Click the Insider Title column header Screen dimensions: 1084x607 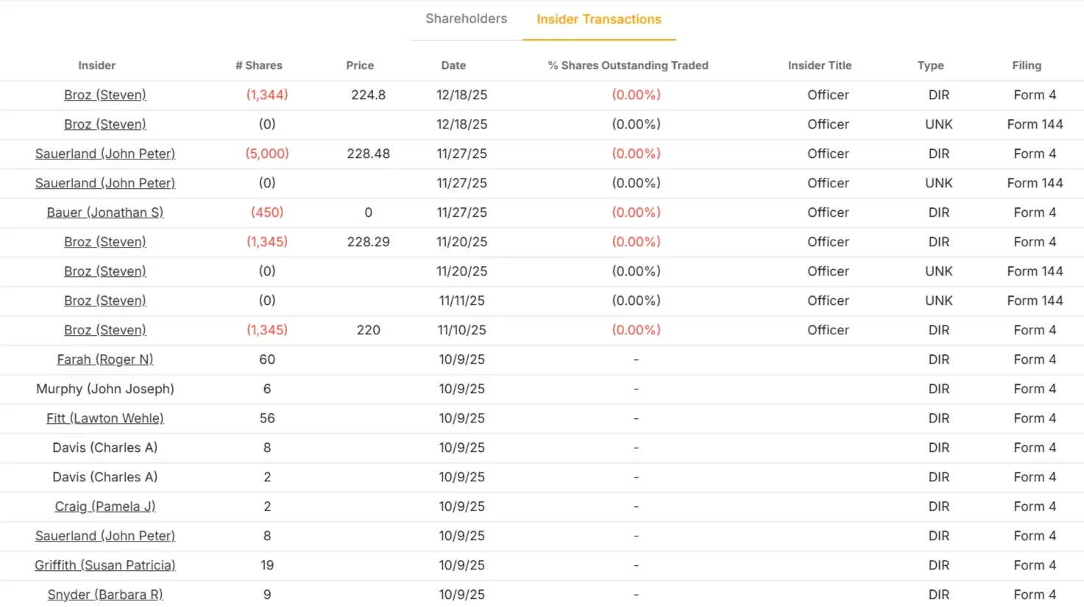[x=820, y=65]
